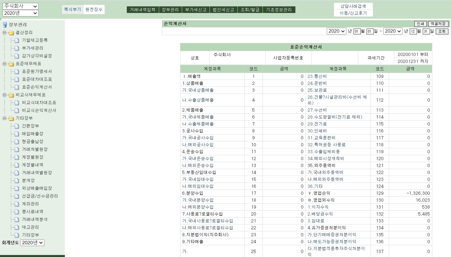Screen dimensions: 451x257
Task: Click the 2.배당금수익 amount 5,485
Action: pos(424,214)
